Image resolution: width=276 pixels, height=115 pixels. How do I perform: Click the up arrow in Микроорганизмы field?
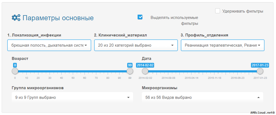click(x=258, y=97)
